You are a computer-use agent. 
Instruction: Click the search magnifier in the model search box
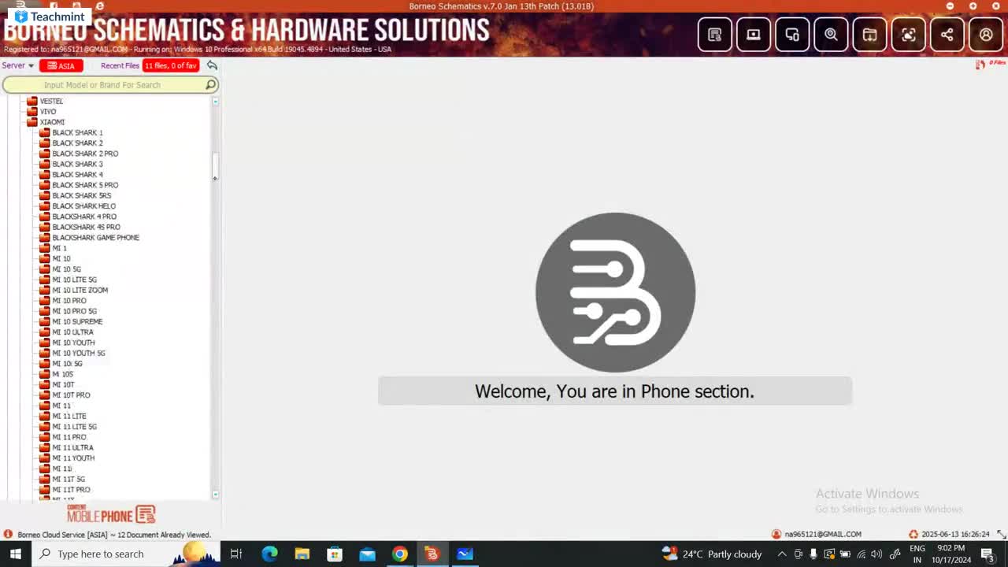pyautogui.click(x=210, y=85)
